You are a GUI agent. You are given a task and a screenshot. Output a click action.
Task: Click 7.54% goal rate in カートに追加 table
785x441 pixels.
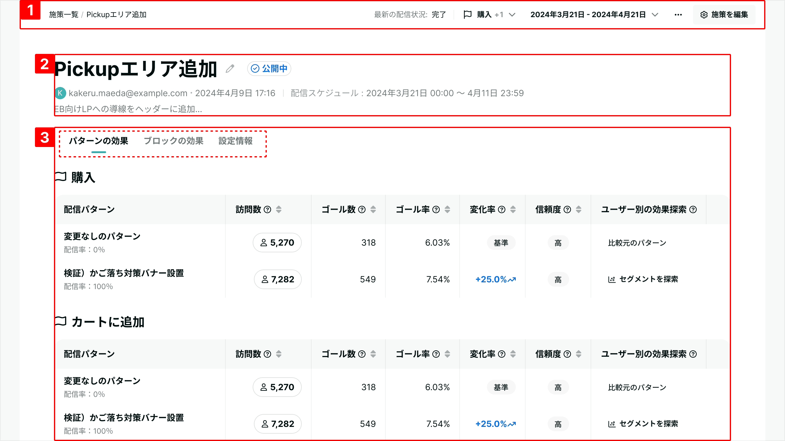(x=438, y=424)
